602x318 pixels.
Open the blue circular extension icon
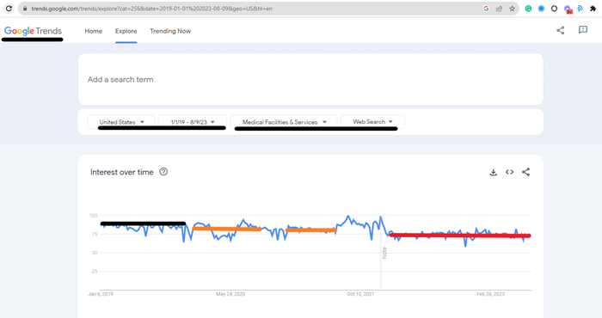541,9
